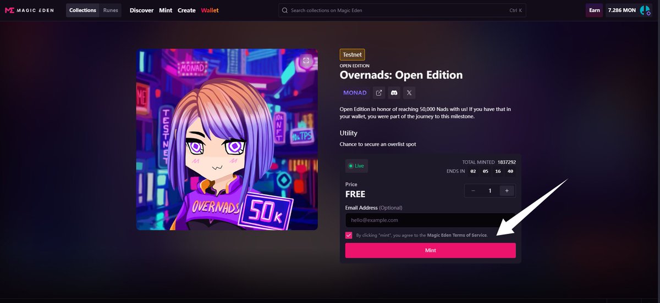Expand the NFT artwork fullscreen
The height and width of the screenshot is (303, 660).
(306, 60)
